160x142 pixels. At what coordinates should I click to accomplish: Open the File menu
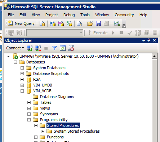point(11,15)
